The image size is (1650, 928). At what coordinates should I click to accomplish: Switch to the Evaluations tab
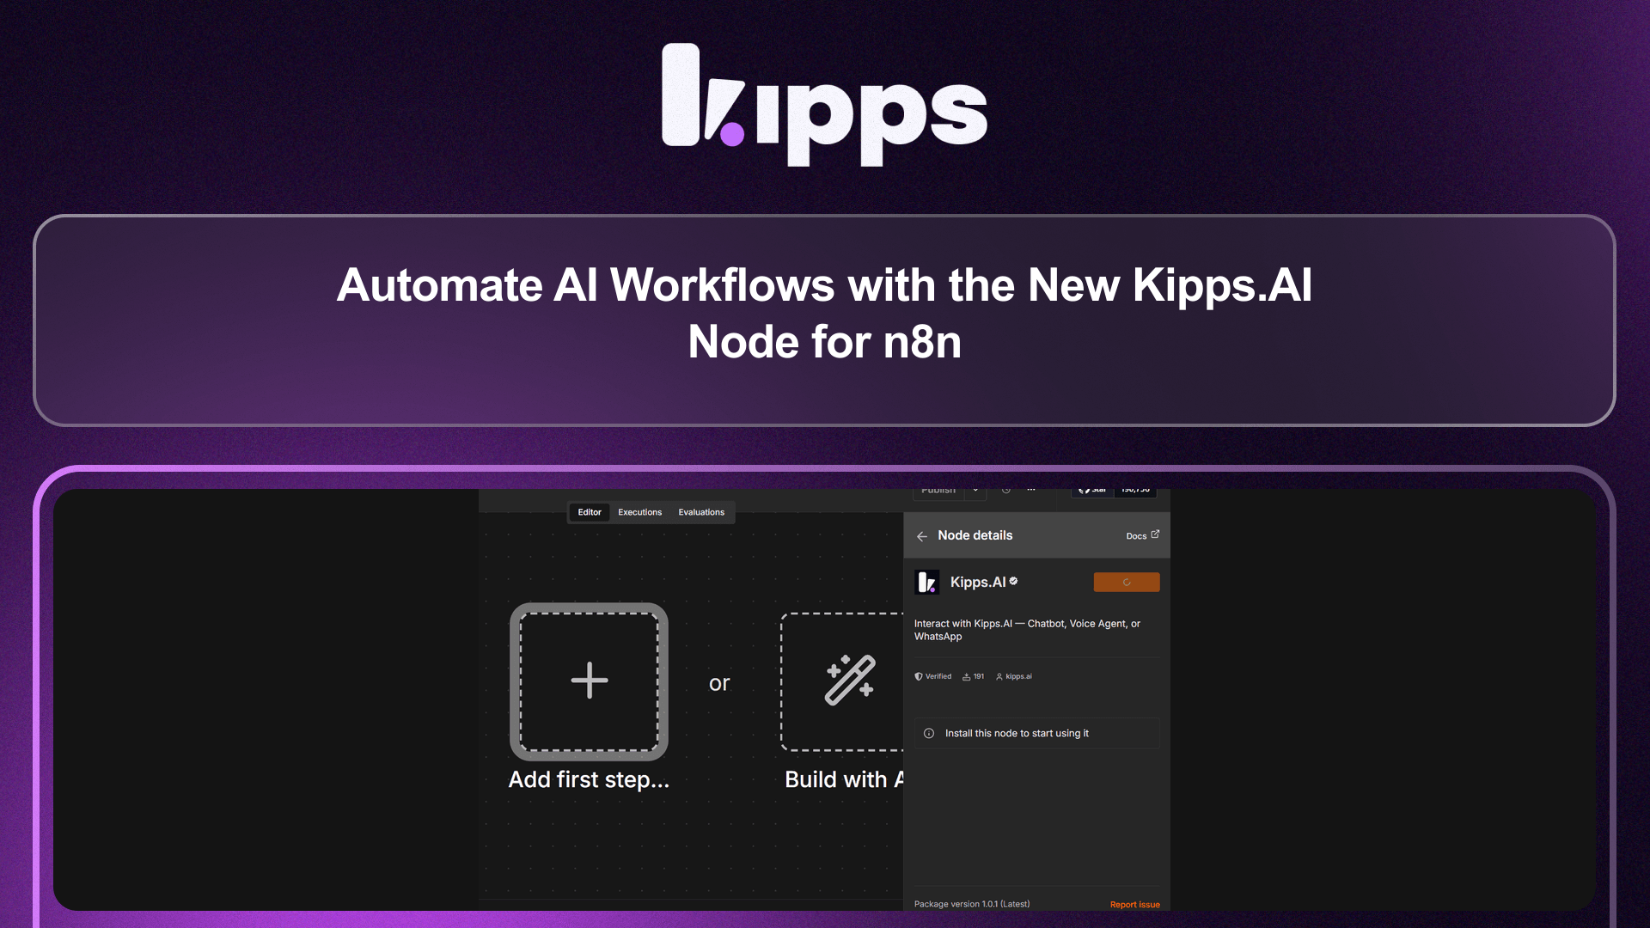click(701, 512)
